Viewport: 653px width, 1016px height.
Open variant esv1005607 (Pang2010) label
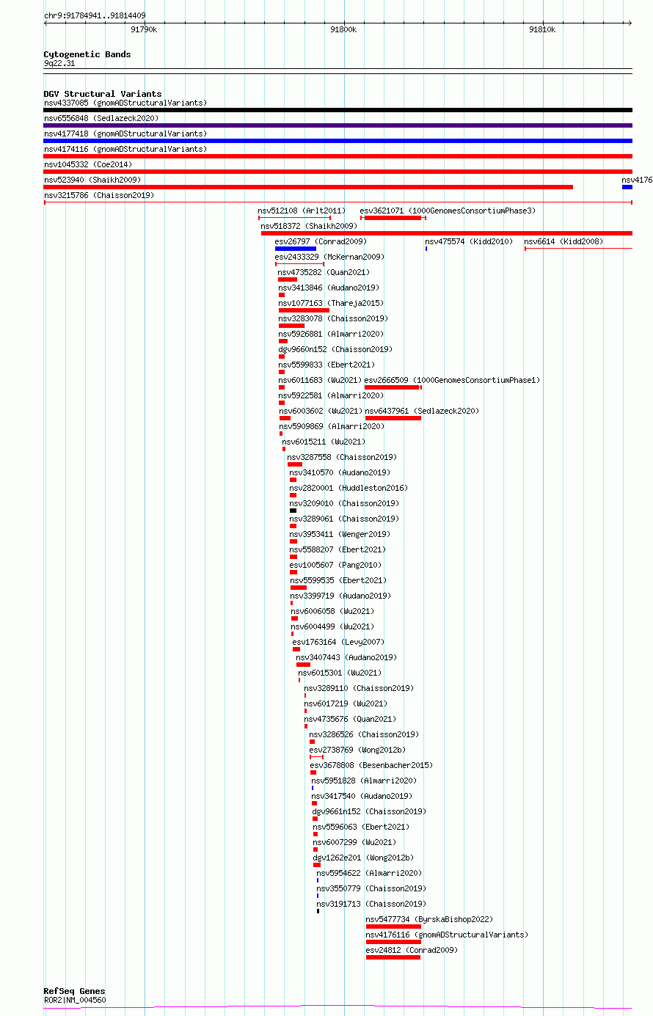coord(336,565)
